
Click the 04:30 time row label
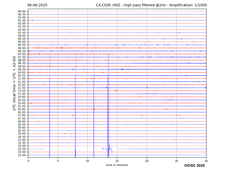click(22, 39)
